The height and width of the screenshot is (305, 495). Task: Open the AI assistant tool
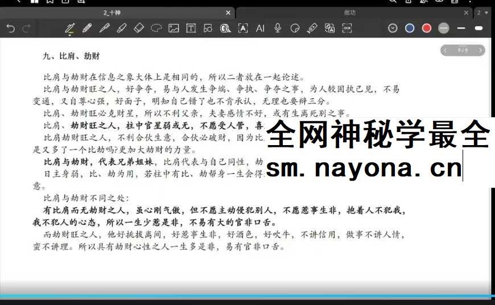260,28
